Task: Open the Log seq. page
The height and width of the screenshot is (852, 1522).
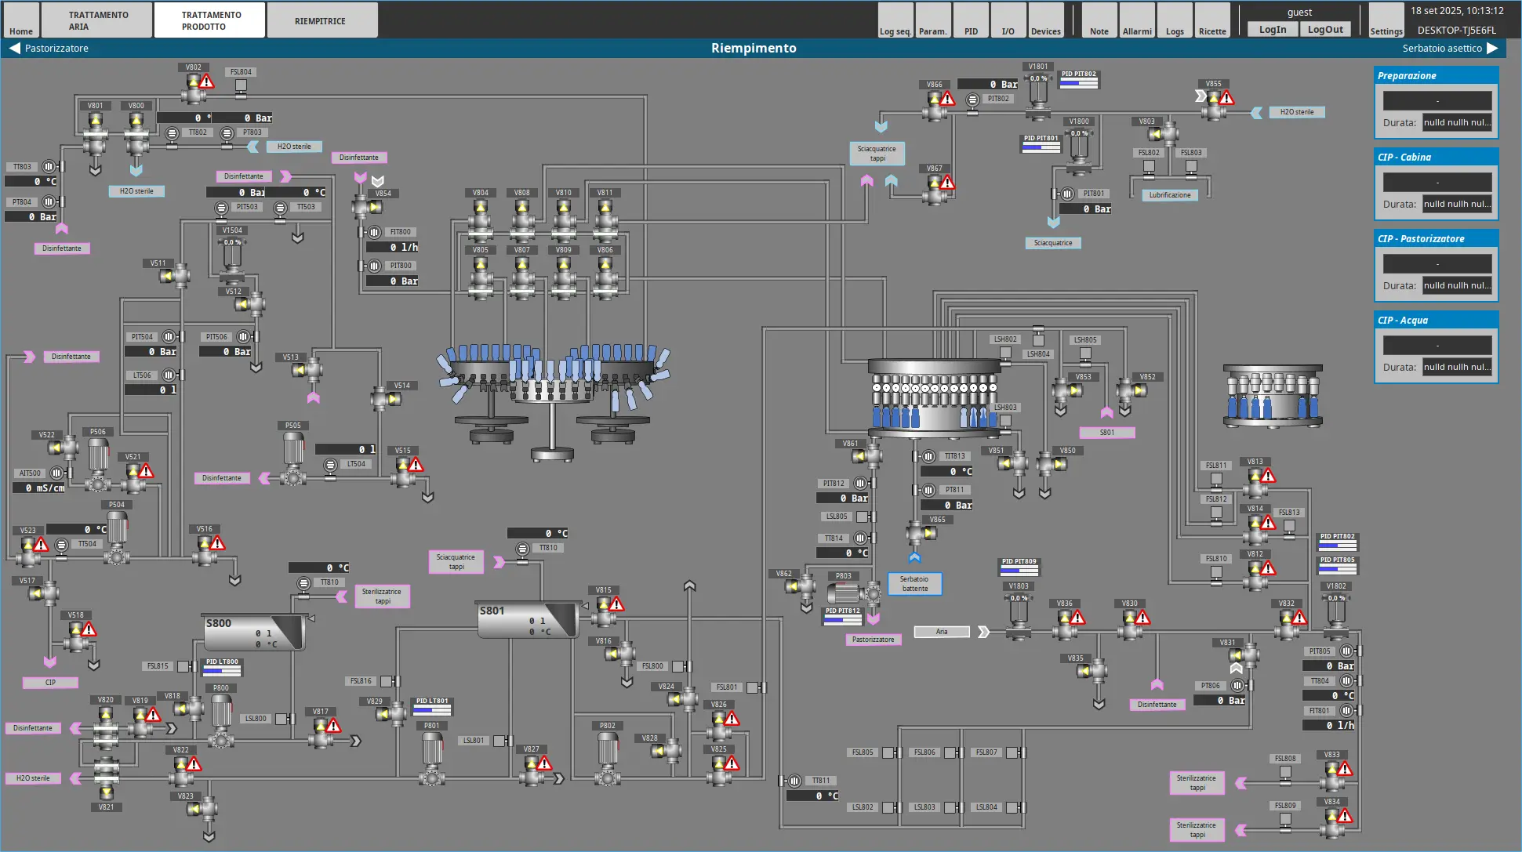Action: 895,20
